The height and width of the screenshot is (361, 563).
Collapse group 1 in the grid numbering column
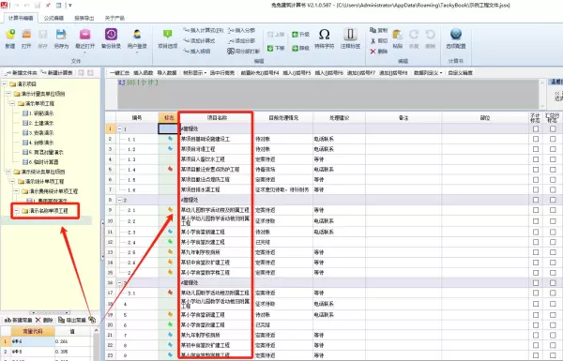(x=119, y=128)
